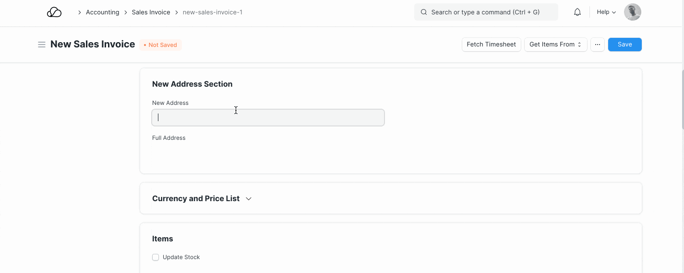Toggle the sidebar hamburger icon
Viewport: 684px width, 273px height.
[x=42, y=45]
